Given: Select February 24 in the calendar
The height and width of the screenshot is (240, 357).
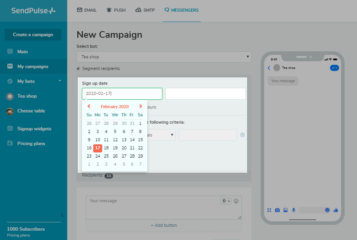Looking at the screenshot, I should click(x=98, y=156).
